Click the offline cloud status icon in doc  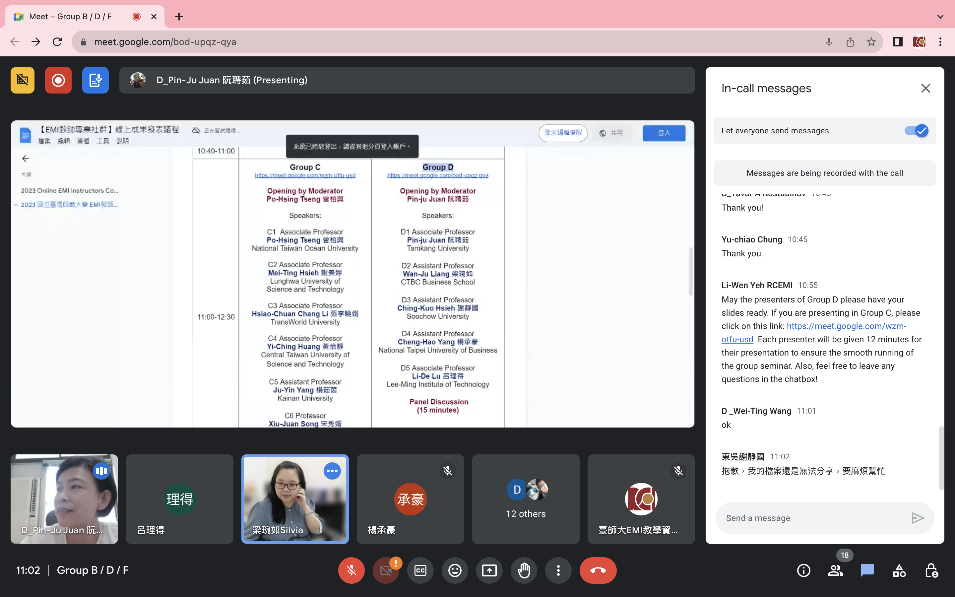196,130
